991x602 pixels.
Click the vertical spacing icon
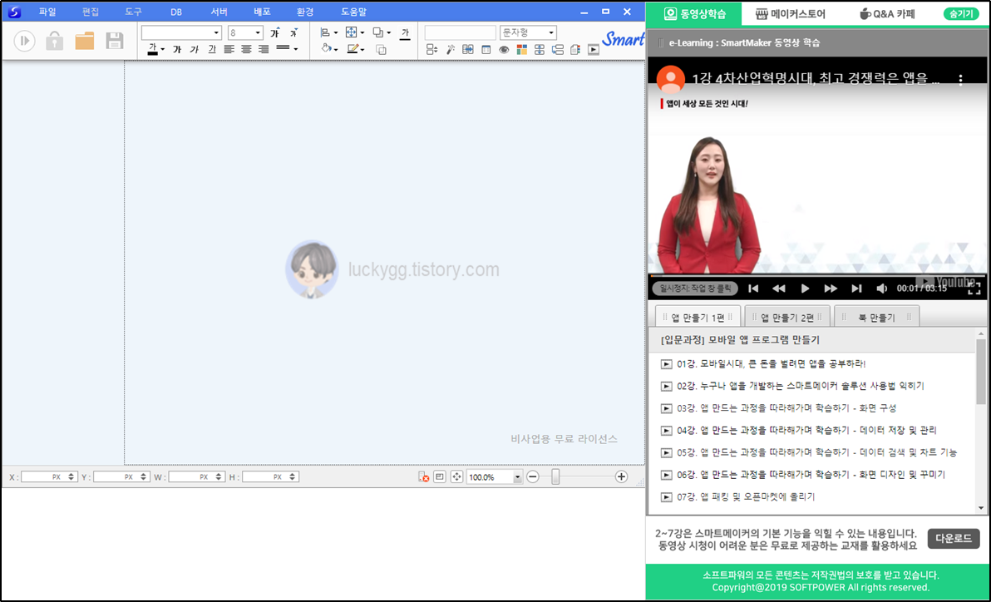tap(539, 49)
